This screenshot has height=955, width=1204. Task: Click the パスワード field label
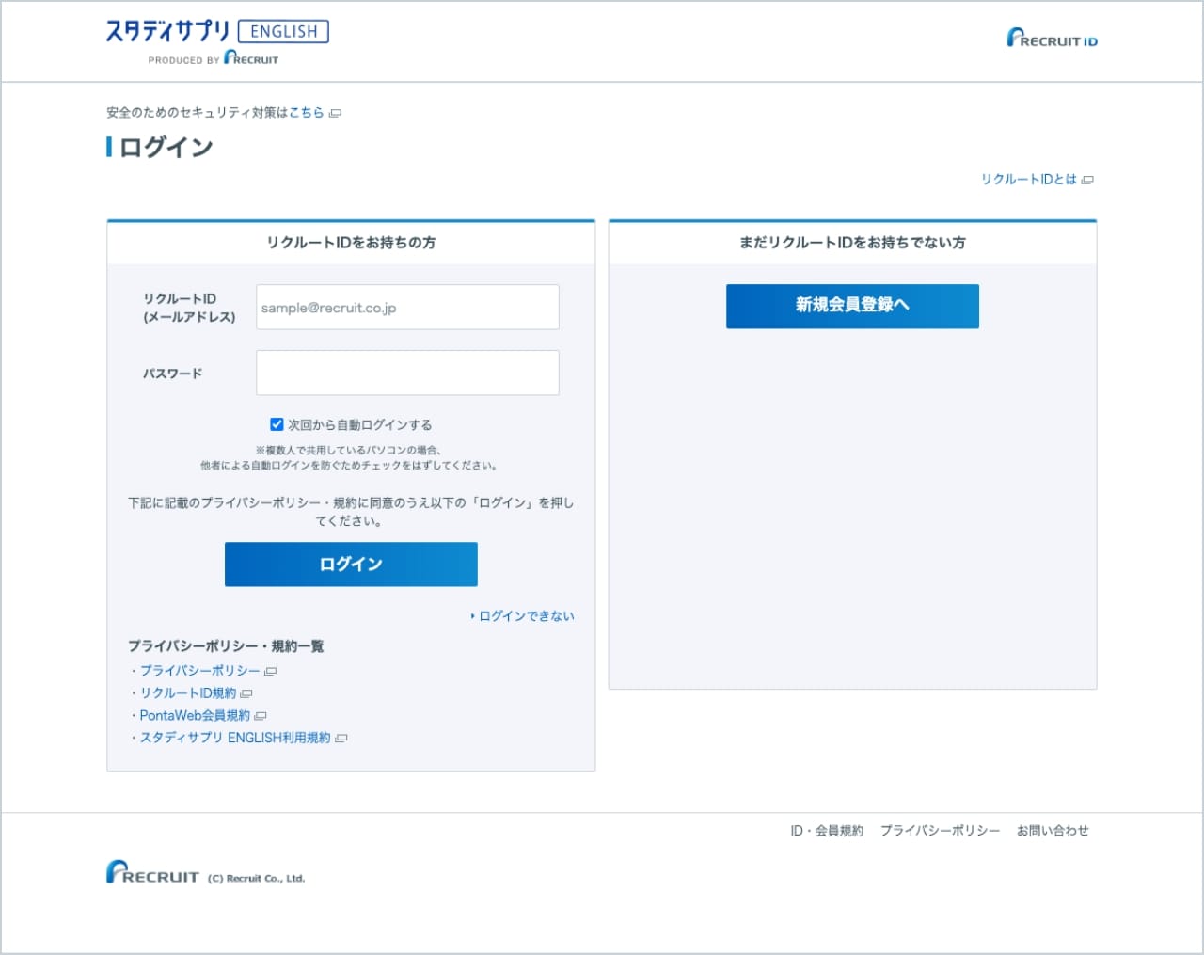coord(172,374)
